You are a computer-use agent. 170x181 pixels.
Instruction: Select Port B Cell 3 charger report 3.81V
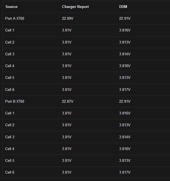[x=67, y=137]
